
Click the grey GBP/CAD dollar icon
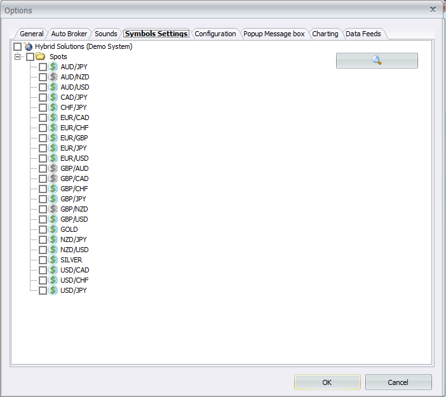click(x=53, y=178)
